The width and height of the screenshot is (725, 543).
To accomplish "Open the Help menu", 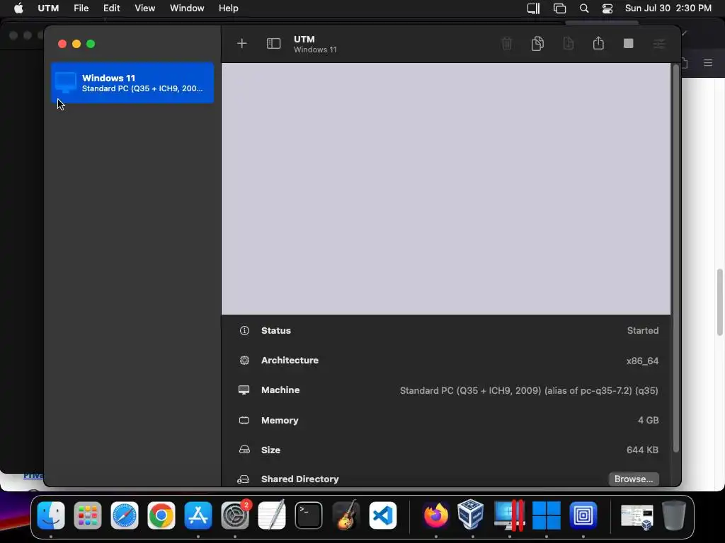I will [x=229, y=8].
